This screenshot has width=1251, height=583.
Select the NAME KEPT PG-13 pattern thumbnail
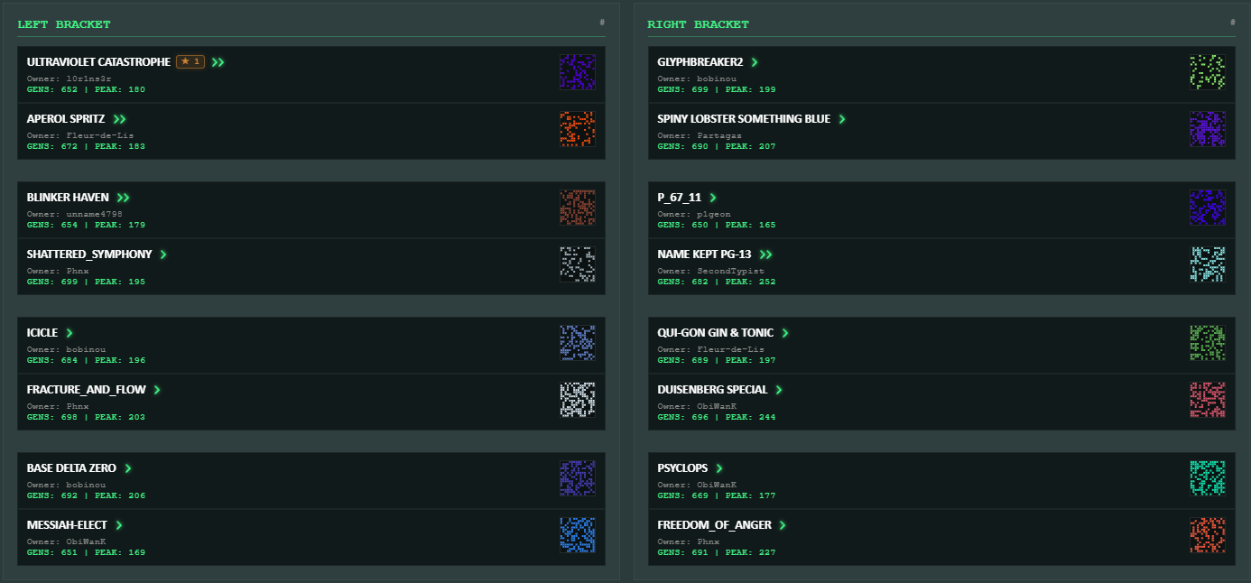(x=1208, y=264)
